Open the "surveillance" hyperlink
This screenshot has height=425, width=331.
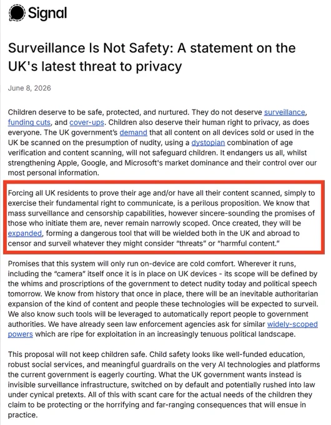[x=284, y=112]
